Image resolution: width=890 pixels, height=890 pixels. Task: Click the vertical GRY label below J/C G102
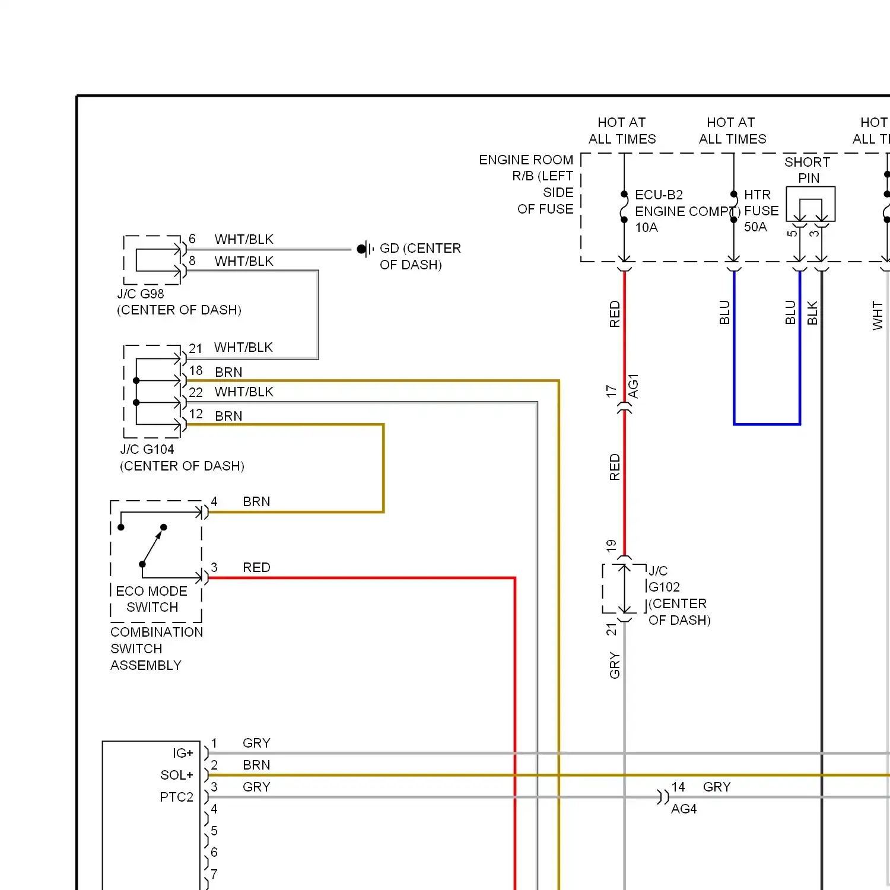click(x=615, y=666)
